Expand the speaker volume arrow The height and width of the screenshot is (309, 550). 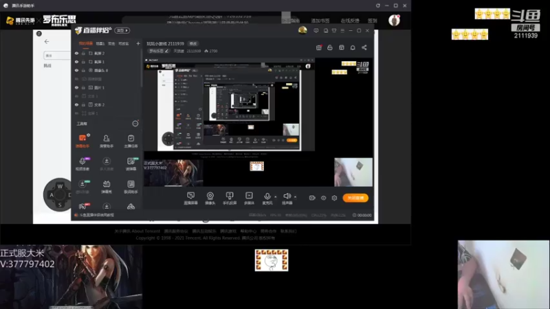pos(295,196)
